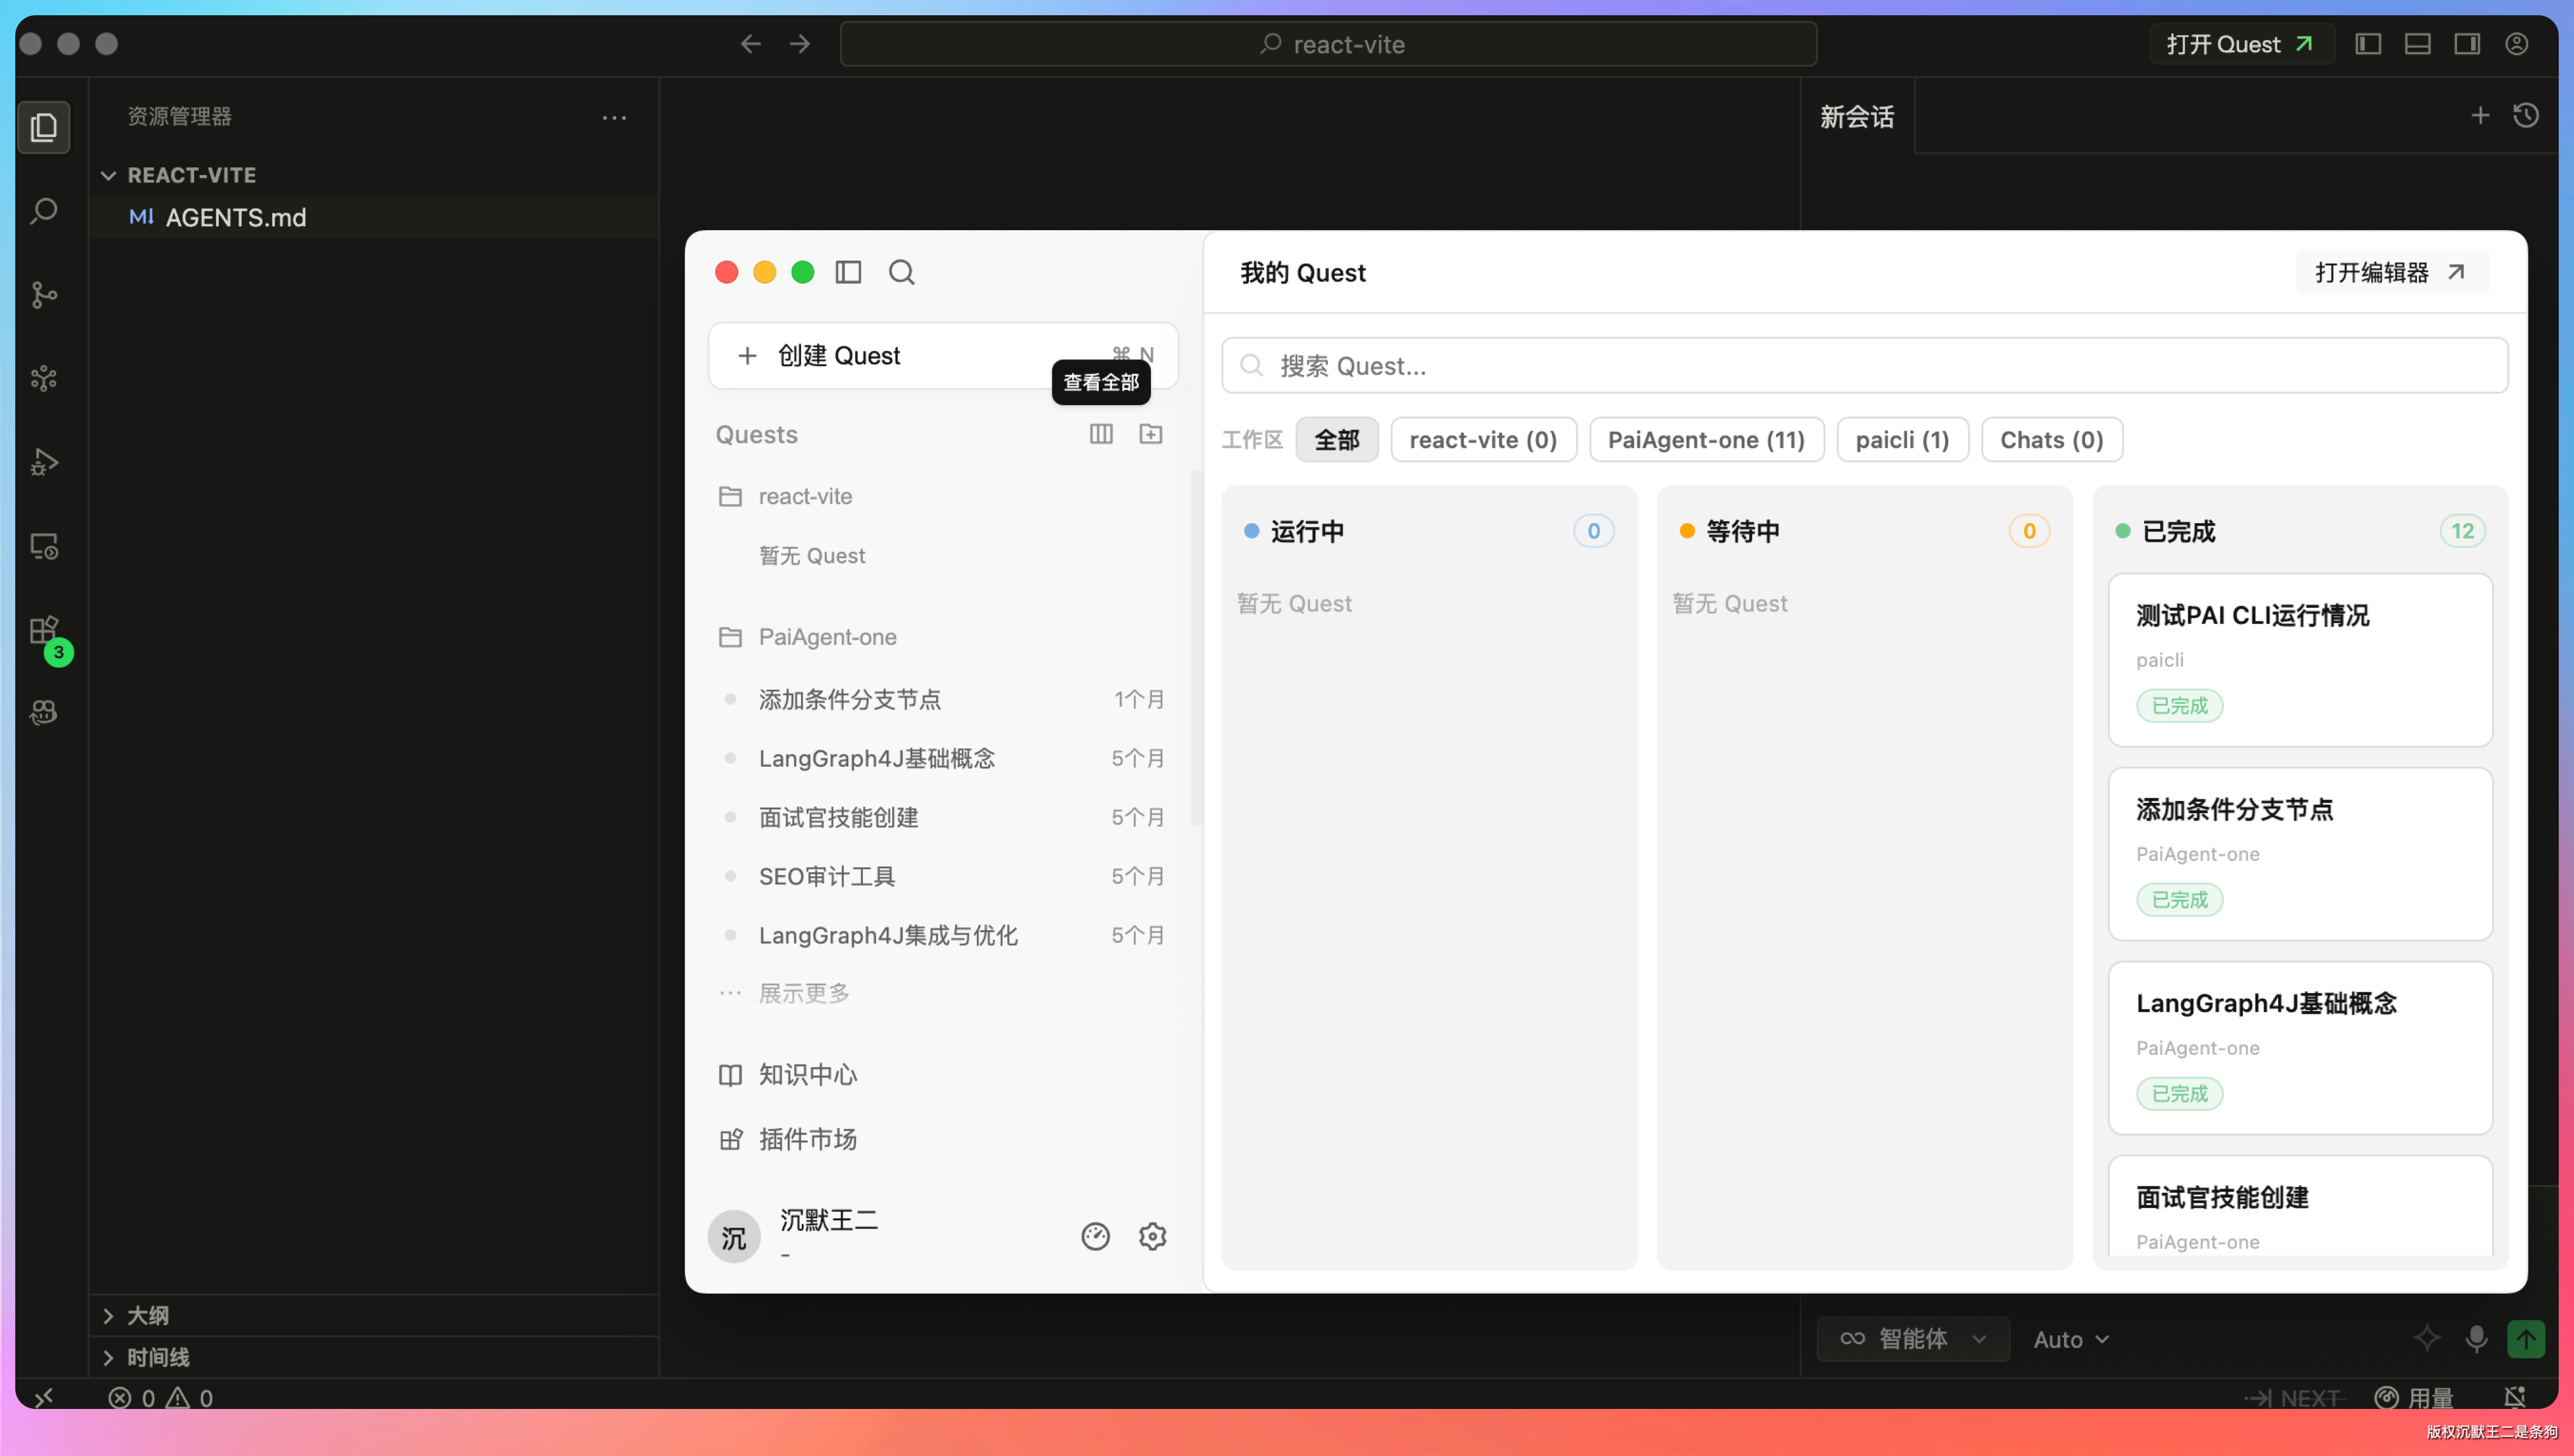Click the 搜索 Quest input field

(1864, 366)
